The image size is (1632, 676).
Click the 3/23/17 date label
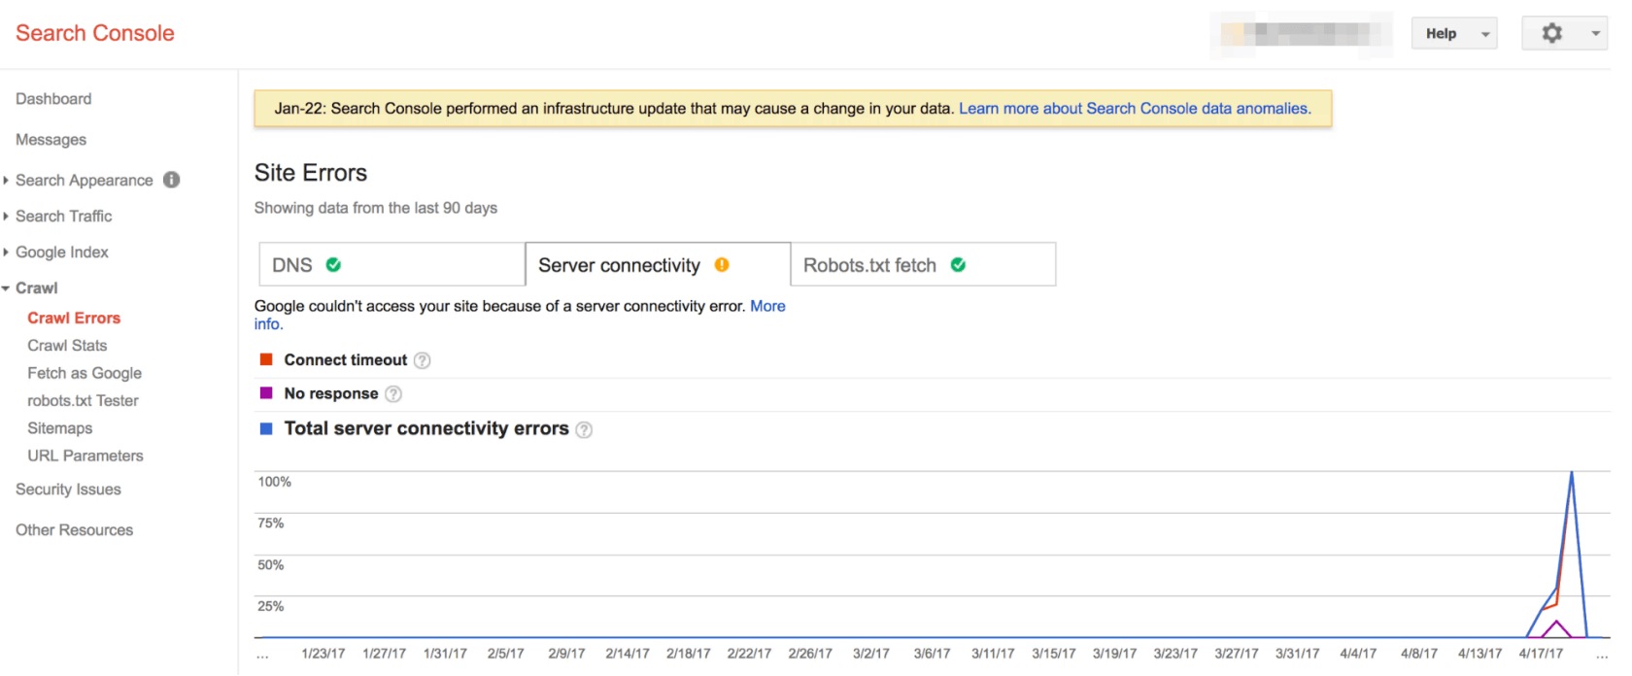[1175, 654]
